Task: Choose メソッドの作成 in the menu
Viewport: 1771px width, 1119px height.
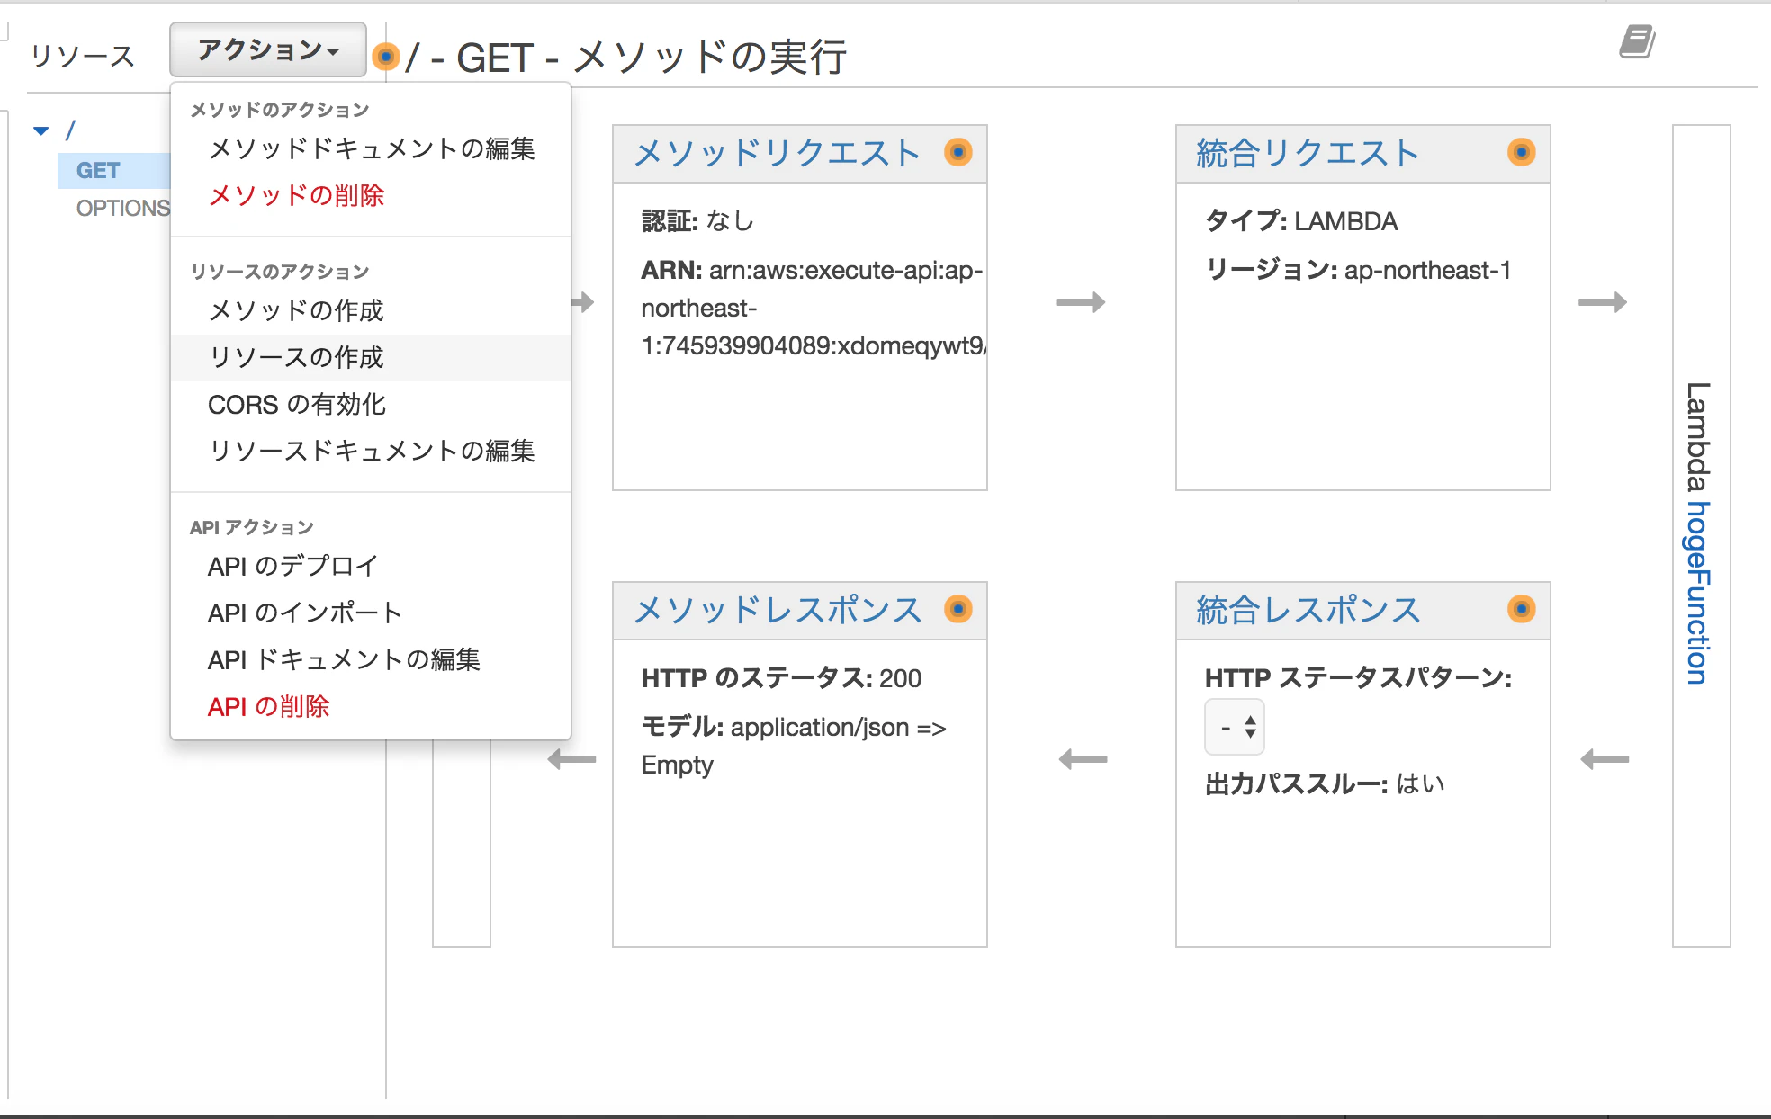Action: pyautogui.click(x=371, y=310)
